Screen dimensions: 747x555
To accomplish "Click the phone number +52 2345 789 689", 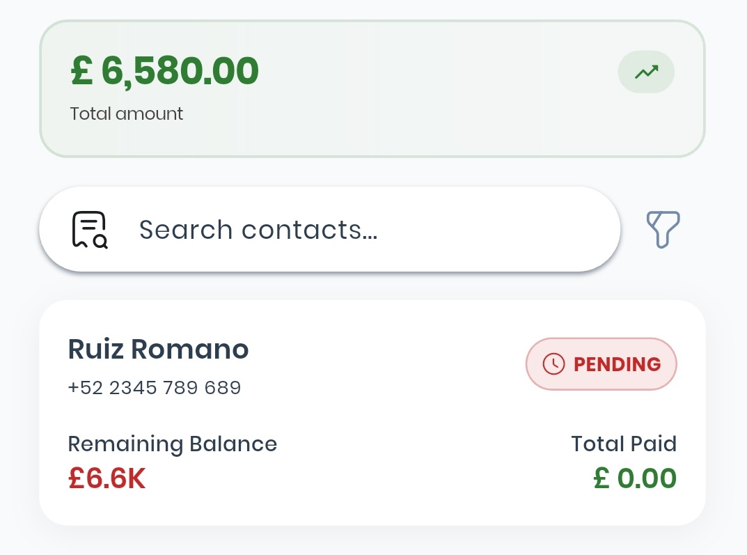I will click(155, 387).
